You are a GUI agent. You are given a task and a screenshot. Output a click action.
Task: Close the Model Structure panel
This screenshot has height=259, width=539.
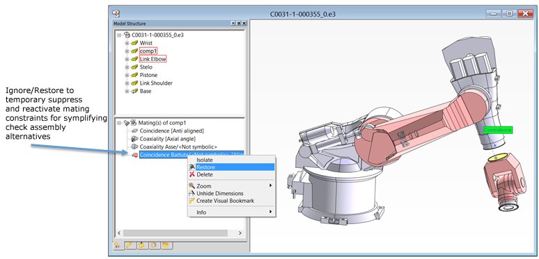[x=244, y=24]
